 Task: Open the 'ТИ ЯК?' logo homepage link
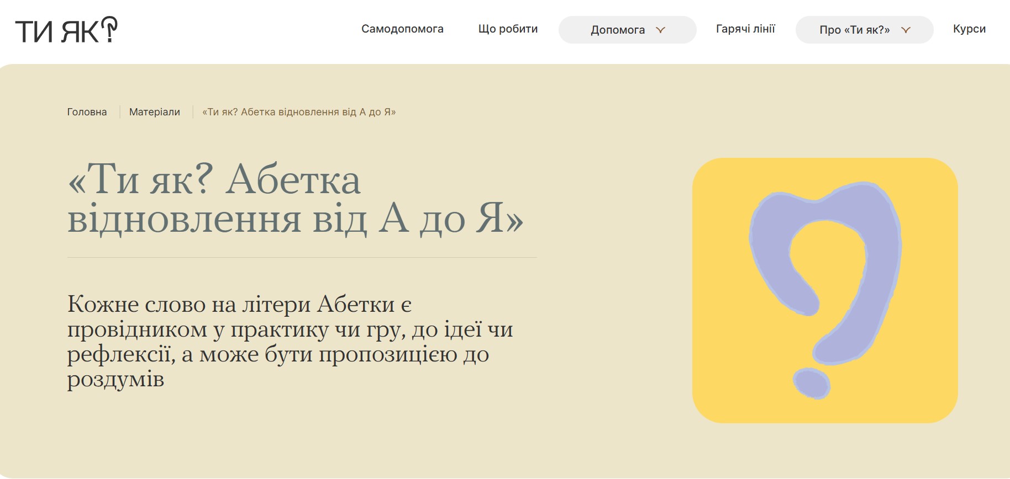point(66,30)
